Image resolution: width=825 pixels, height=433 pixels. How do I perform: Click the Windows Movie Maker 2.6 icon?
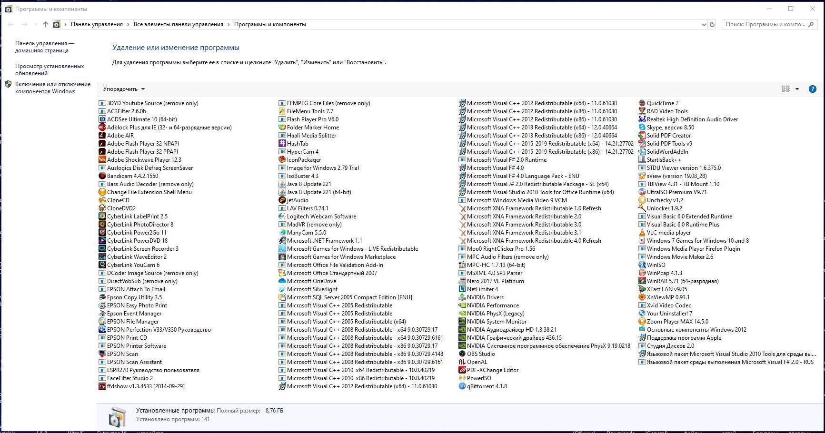[642, 257]
